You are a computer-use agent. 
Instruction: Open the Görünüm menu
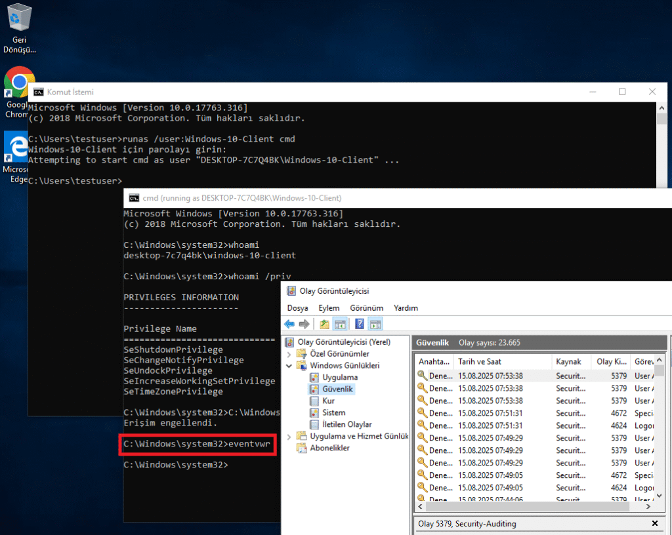pyautogui.click(x=366, y=308)
